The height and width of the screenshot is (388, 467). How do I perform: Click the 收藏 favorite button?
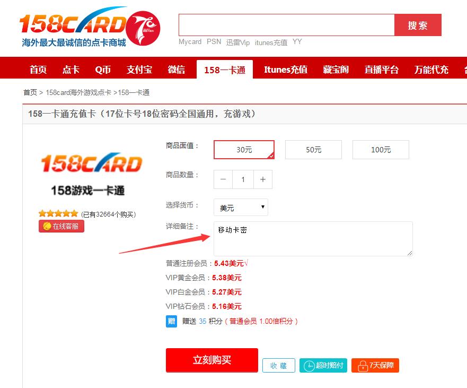278,365
